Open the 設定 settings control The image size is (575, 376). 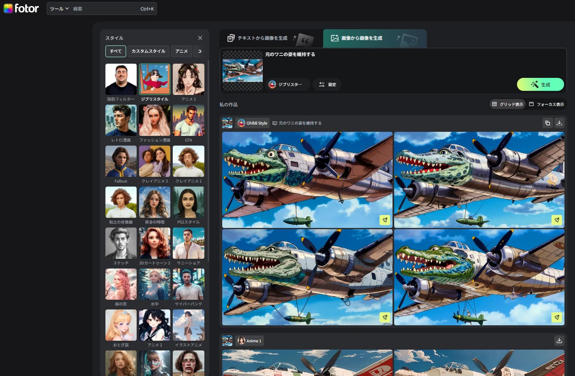[327, 84]
